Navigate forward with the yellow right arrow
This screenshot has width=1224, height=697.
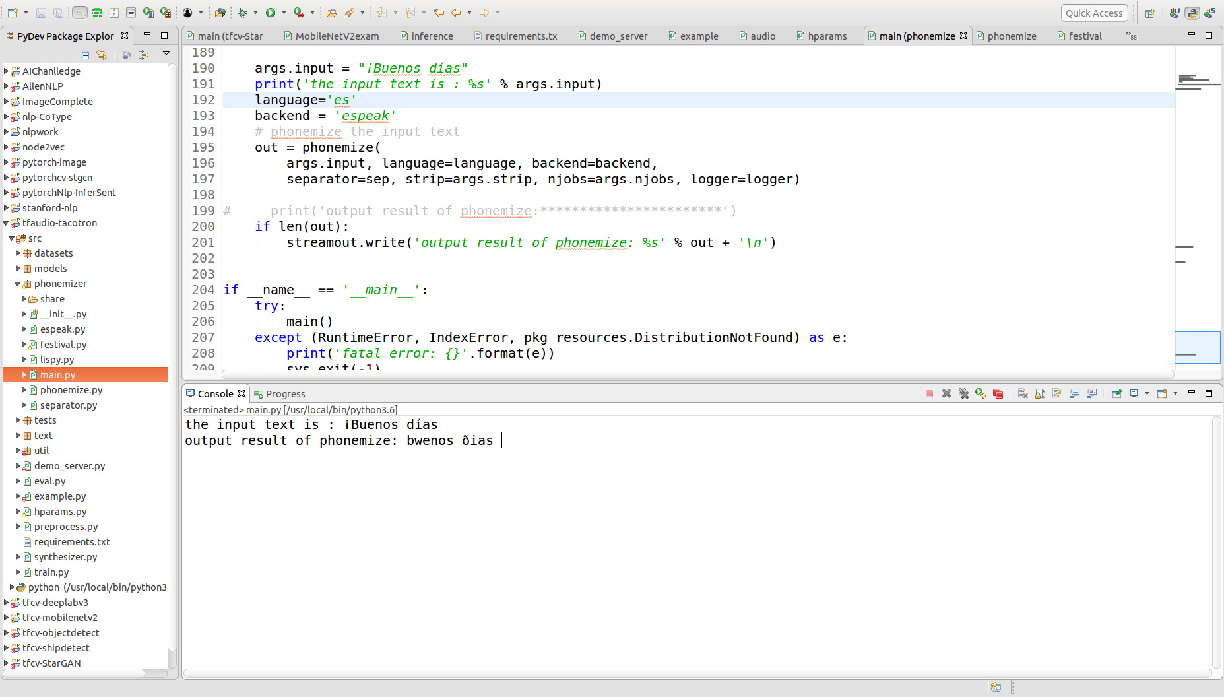point(484,13)
